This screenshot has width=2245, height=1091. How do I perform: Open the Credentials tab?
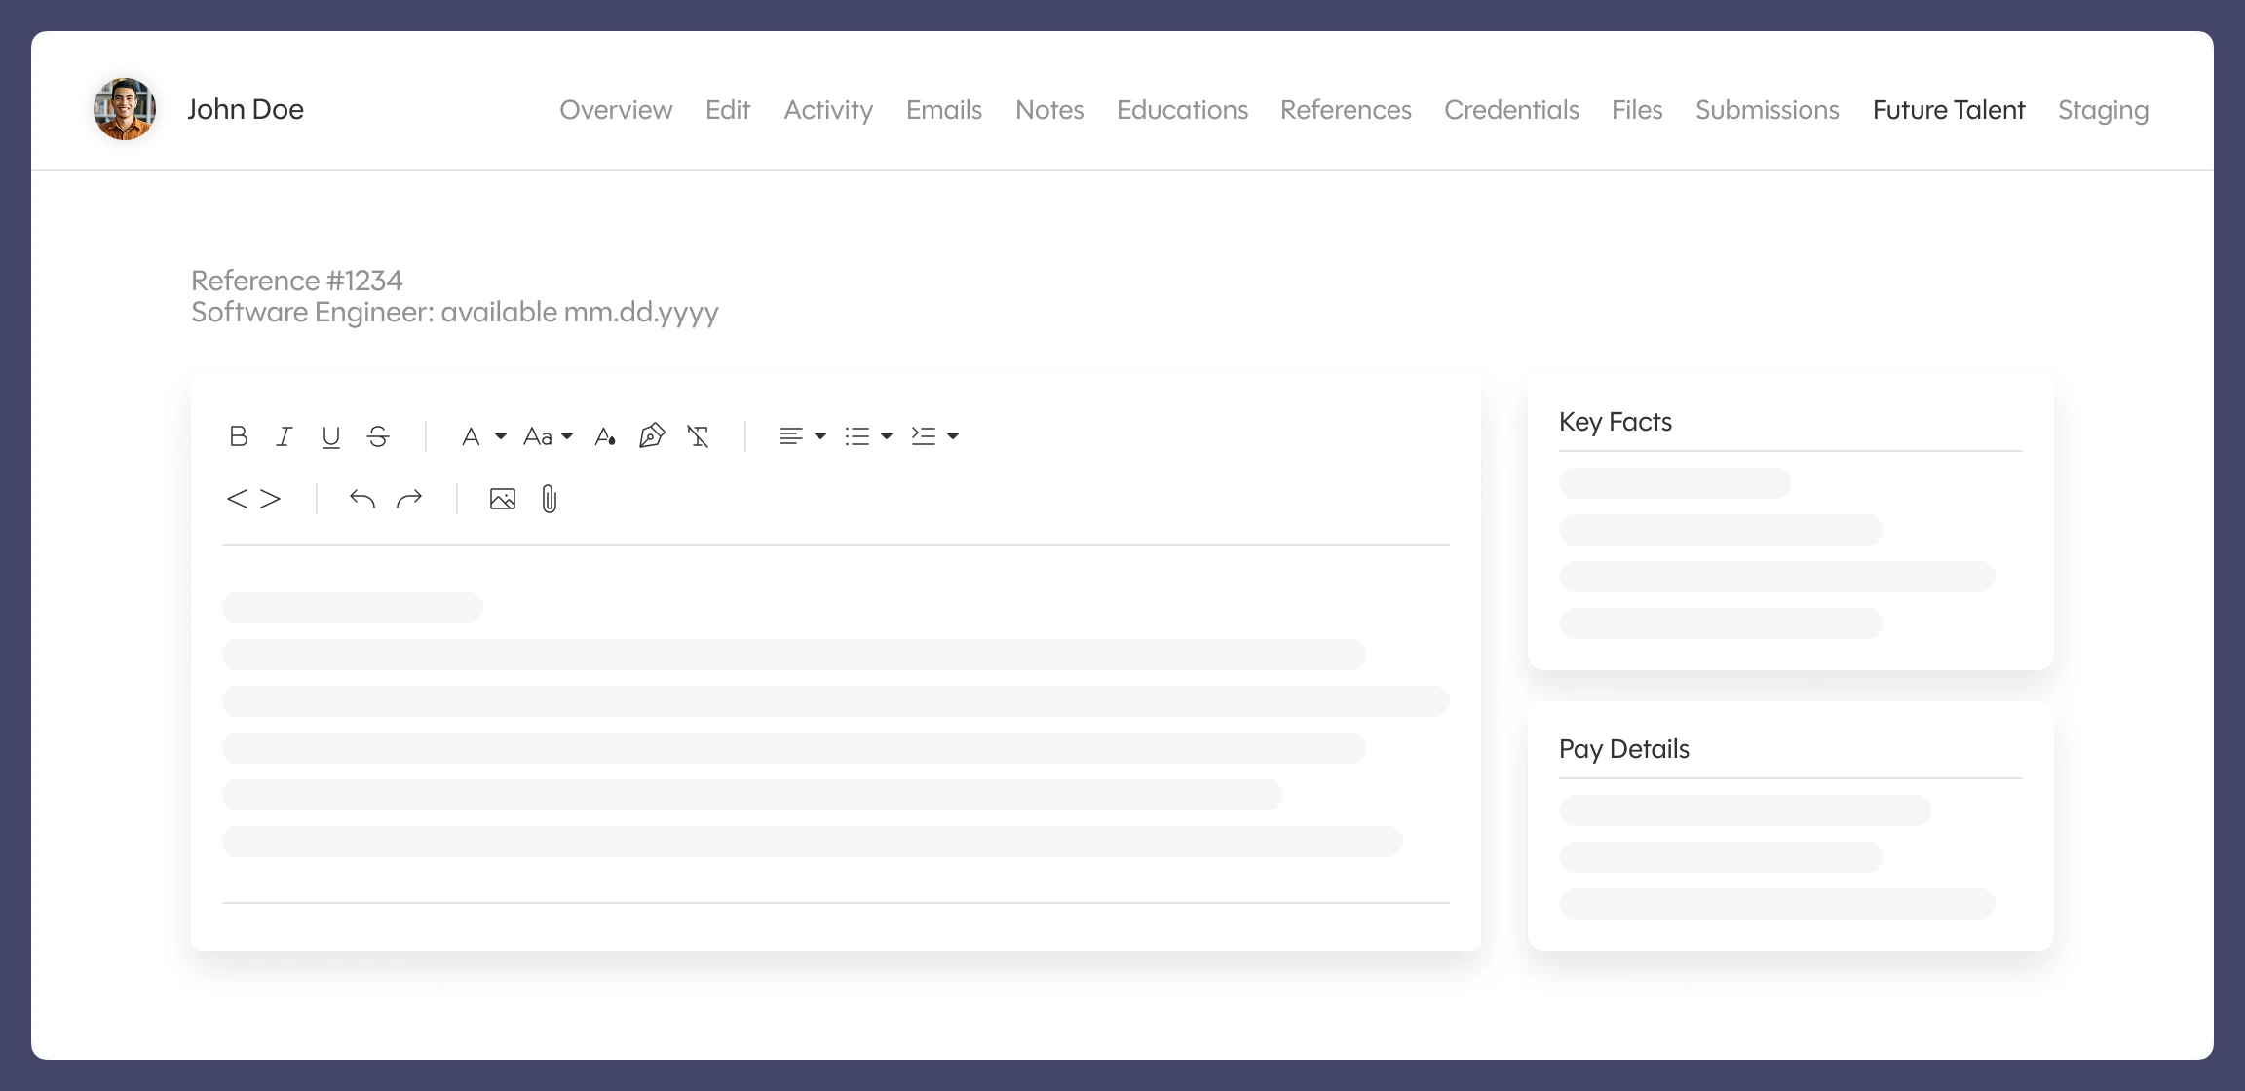(x=1510, y=110)
